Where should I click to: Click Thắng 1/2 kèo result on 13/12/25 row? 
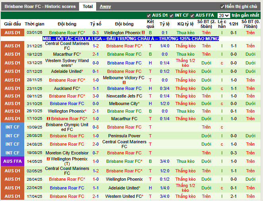tap(186, 63)
